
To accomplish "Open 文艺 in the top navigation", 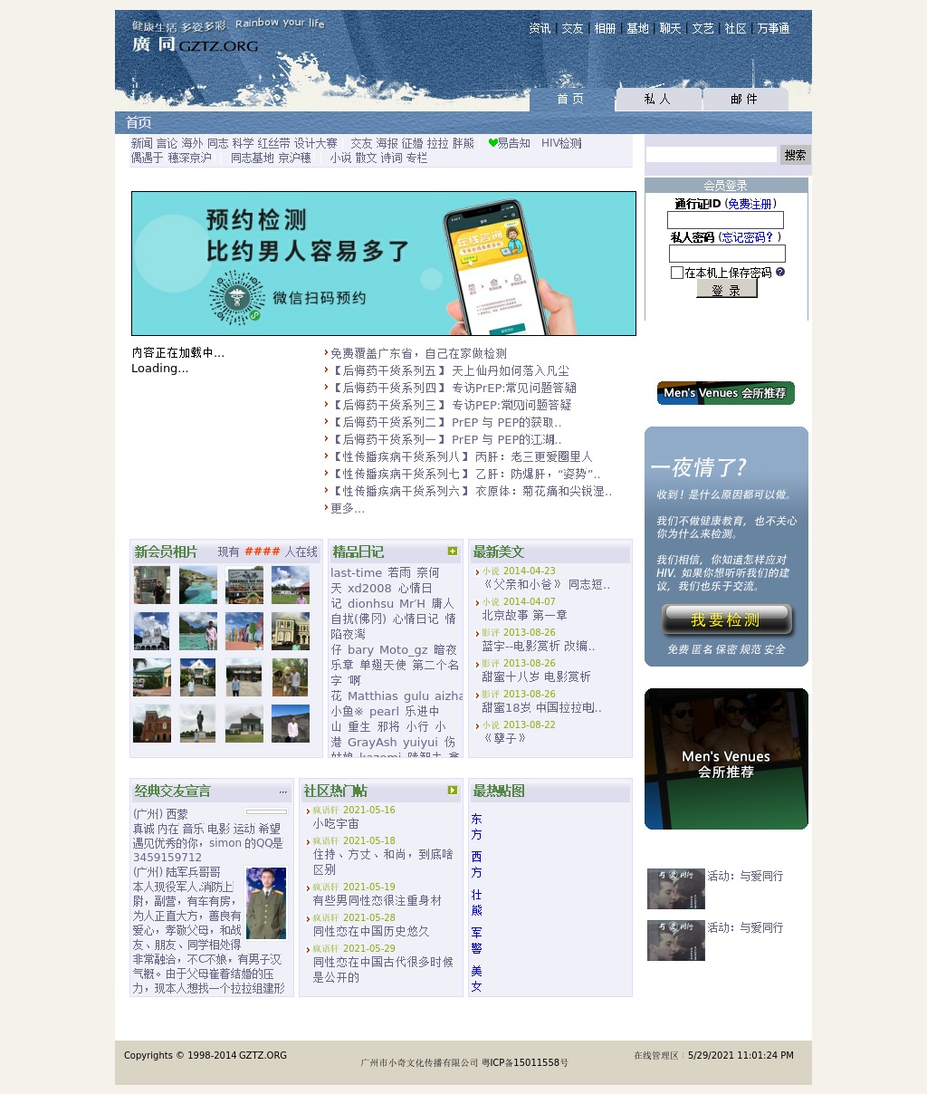I will [703, 28].
